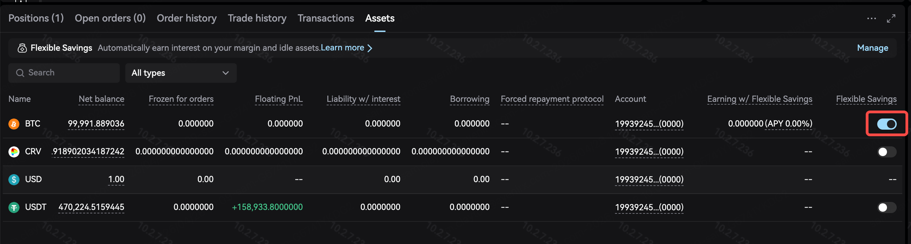Click the Manage link
911x244 pixels.
click(x=872, y=48)
